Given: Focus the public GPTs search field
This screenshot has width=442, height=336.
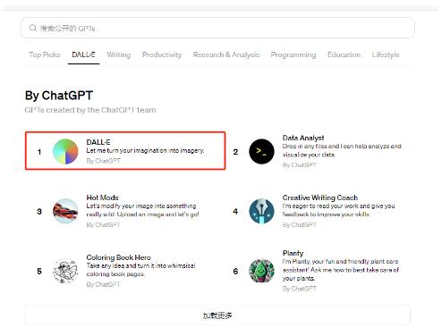Looking at the screenshot, I should pos(217,28).
